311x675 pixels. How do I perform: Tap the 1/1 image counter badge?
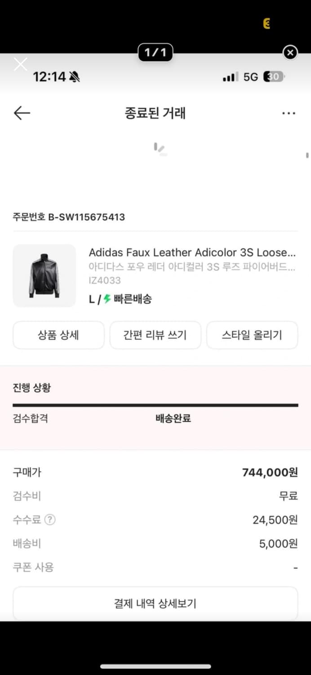(x=155, y=53)
